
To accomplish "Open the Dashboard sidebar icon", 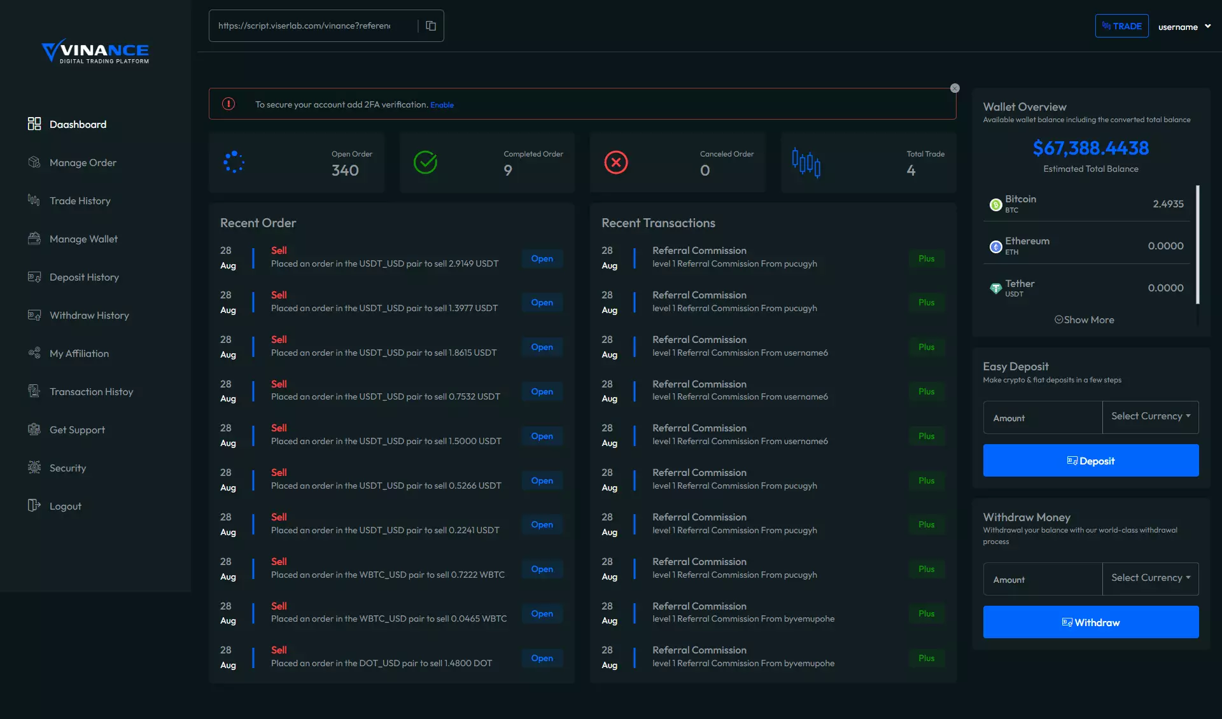I will point(34,124).
